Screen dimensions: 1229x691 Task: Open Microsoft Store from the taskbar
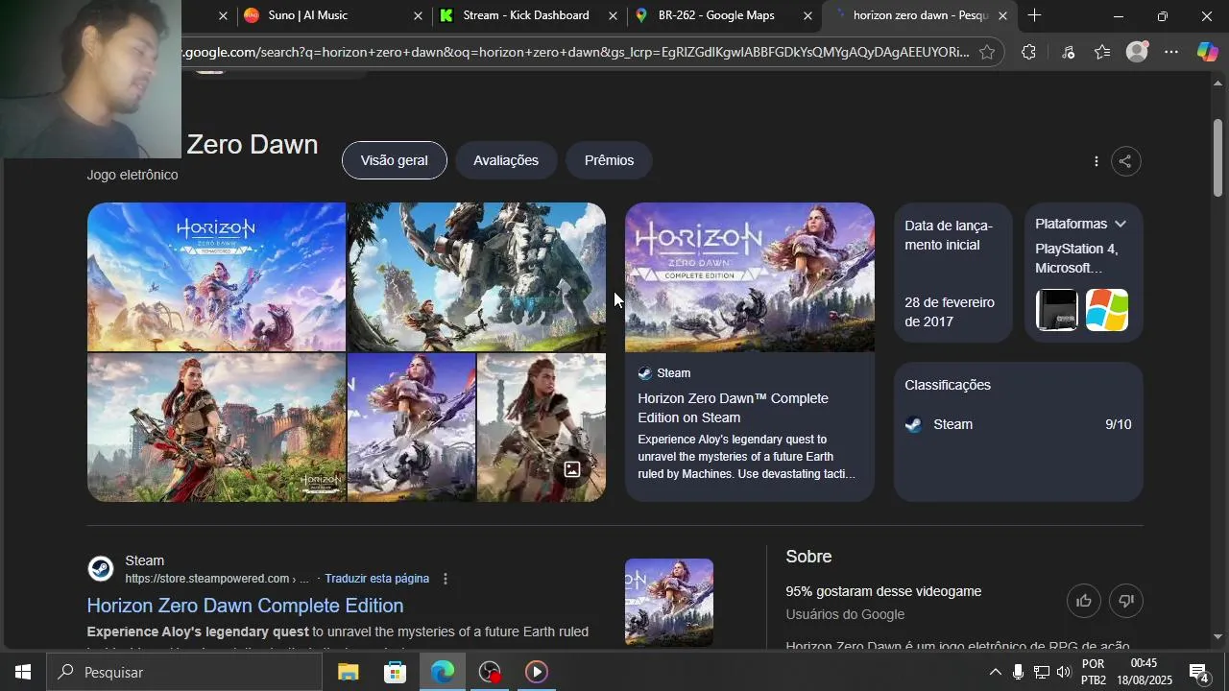point(396,673)
